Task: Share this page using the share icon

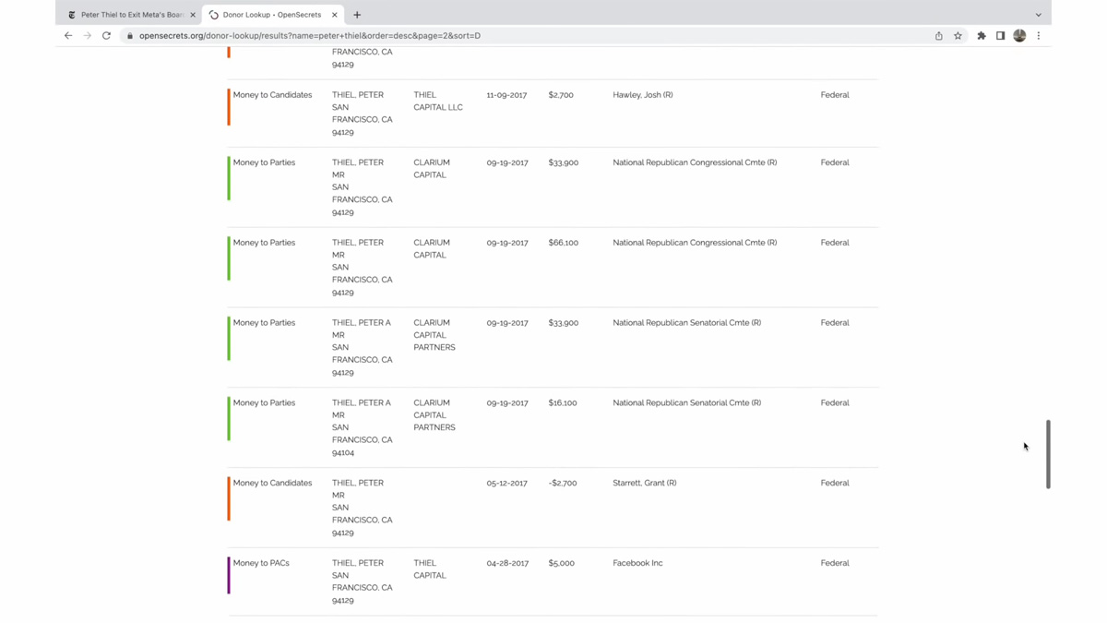Action: click(x=939, y=36)
